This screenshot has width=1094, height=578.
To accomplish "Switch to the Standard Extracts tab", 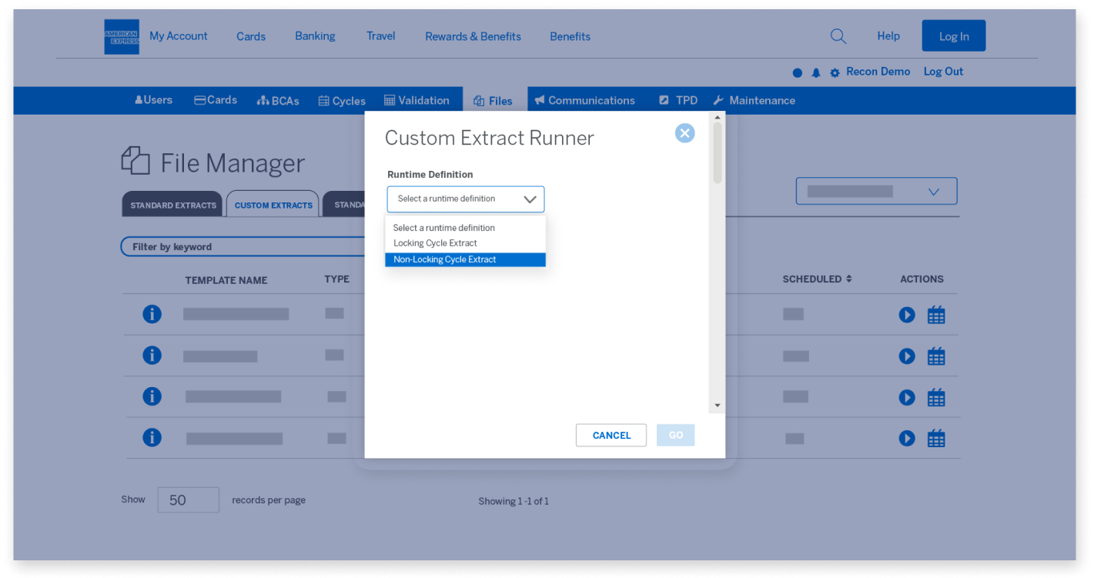I will pos(172,204).
